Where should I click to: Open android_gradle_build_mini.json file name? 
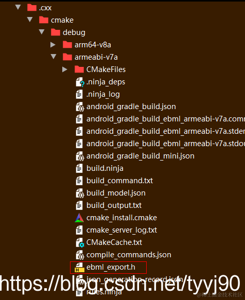141,156
